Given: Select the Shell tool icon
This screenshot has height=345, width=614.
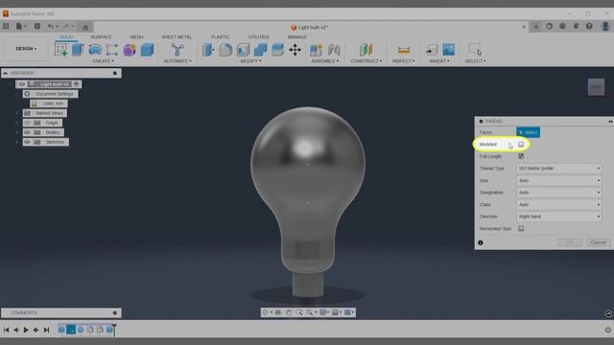Looking at the screenshot, I should 243,50.
